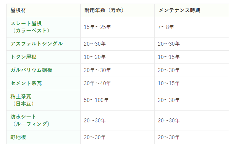236x150 pixels.
Task: Select the スレート屋根 row label
Action: 26,24
